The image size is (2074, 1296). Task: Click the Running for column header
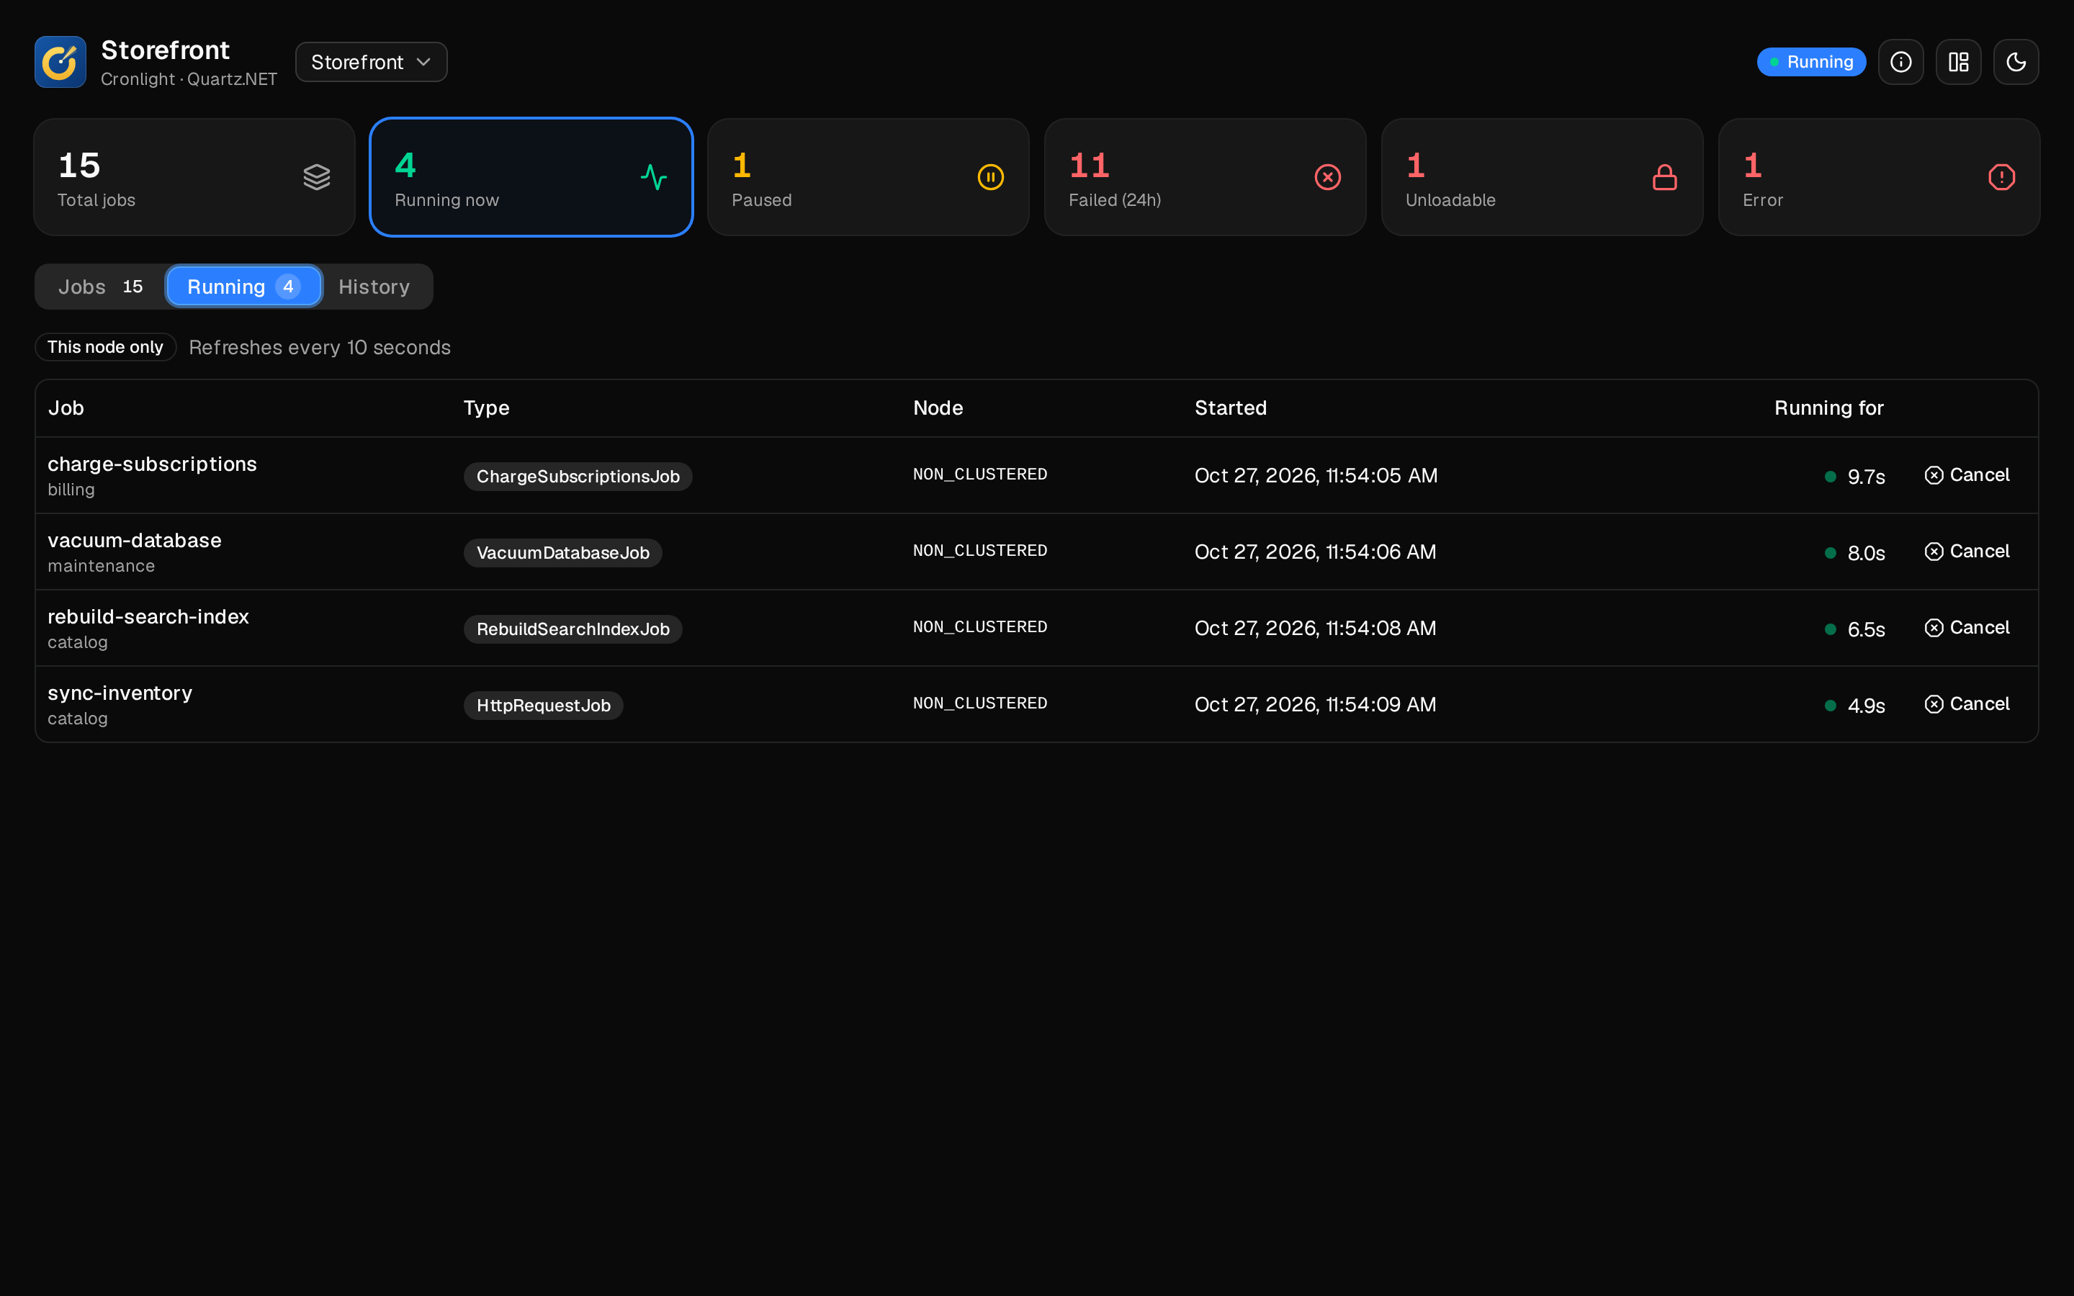coord(1829,408)
